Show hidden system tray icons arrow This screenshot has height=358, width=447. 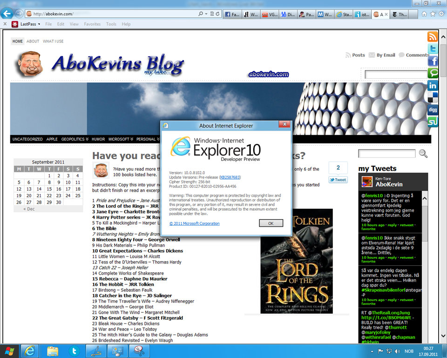(x=372, y=351)
